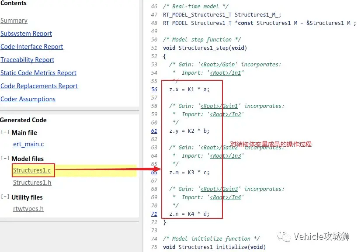The height and width of the screenshot is (252, 361).
Task: Click the 'Model files' label
Action: pos(28,159)
